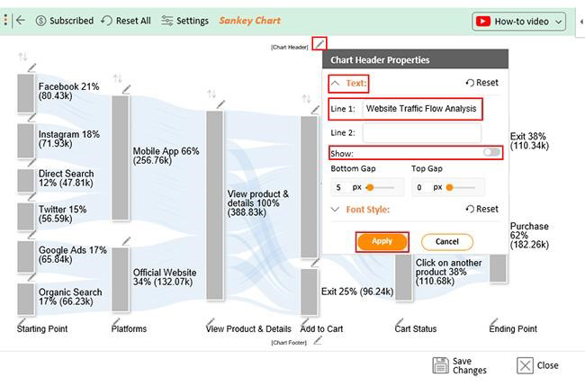Click the pencil icon above the Instagram node
The width and height of the screenshot is (585, 386).
(x=32, y=118)
